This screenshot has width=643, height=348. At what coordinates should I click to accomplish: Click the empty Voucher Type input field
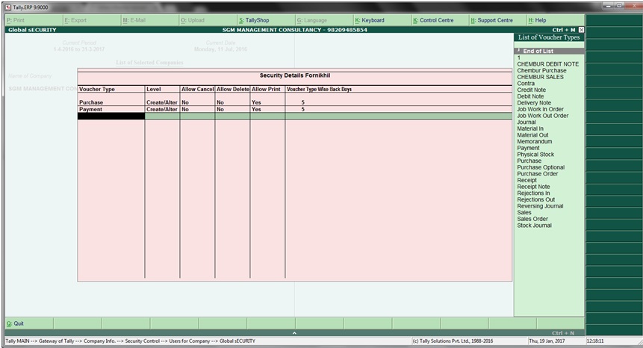(111, 116)
